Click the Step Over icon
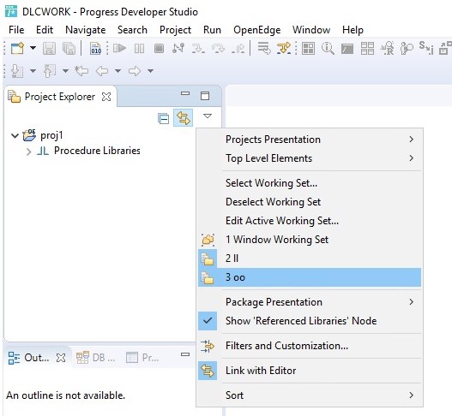 tap(218, 49)
